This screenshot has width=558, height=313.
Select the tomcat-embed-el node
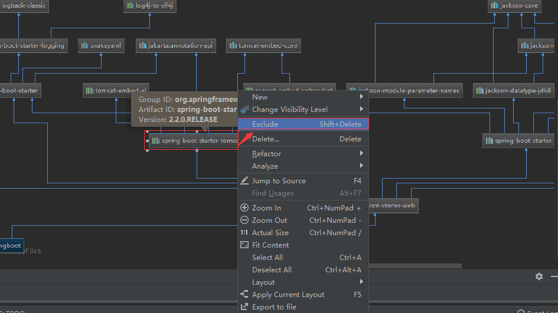116,91
